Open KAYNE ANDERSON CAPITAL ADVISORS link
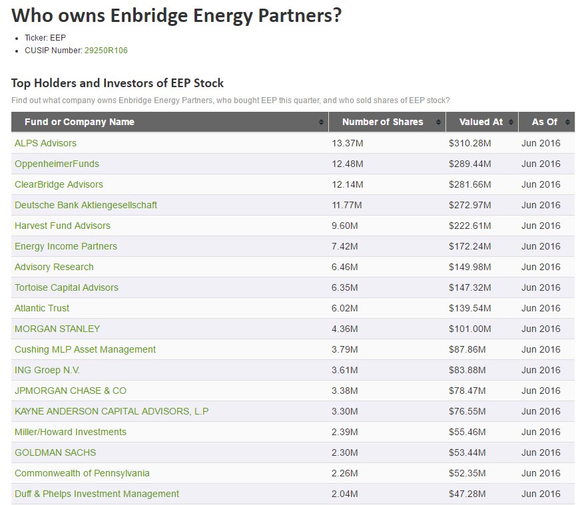This screenshot has width=580, height=505. pyautogui.click(x=112, y=411)
